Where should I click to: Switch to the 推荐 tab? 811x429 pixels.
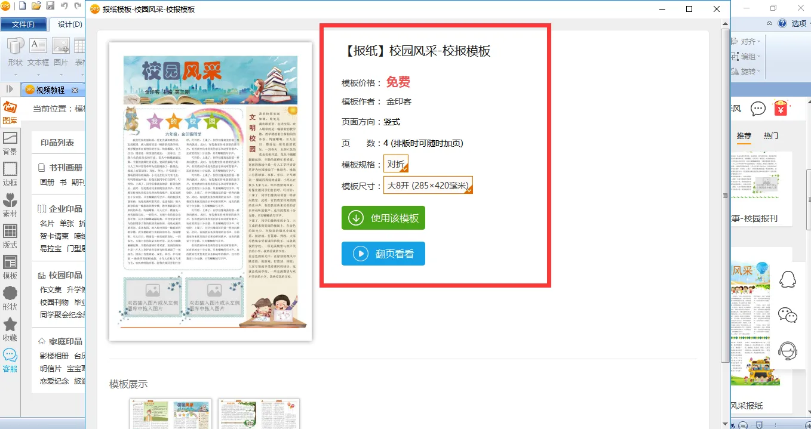click(744, 135)
